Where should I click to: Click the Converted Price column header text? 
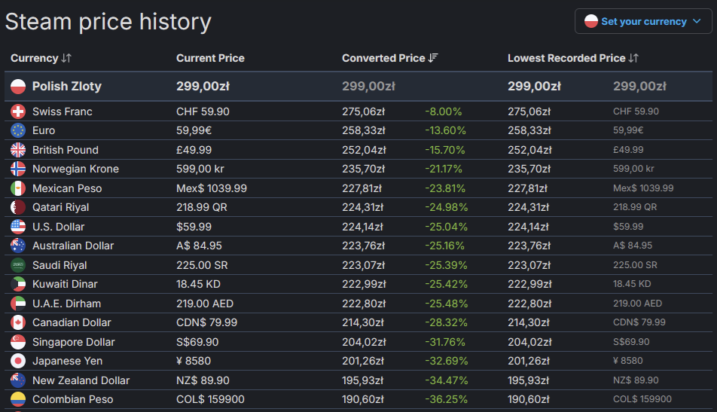[x=383, y=58]
